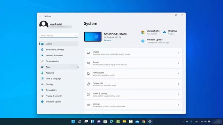This screenshot has width=223, height=125.
Task: Open the Widgets panel from the taskbar
Action: point(92,122)
